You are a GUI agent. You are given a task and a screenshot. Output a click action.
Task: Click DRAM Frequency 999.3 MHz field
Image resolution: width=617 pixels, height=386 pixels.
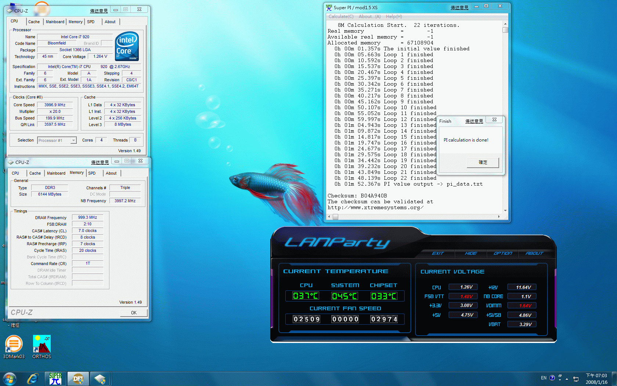tap(87, 217)
